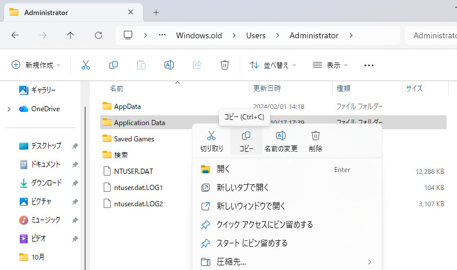457x270 pixels.
Task: Expand the OneDrive tree node
Action: [9, 109]
